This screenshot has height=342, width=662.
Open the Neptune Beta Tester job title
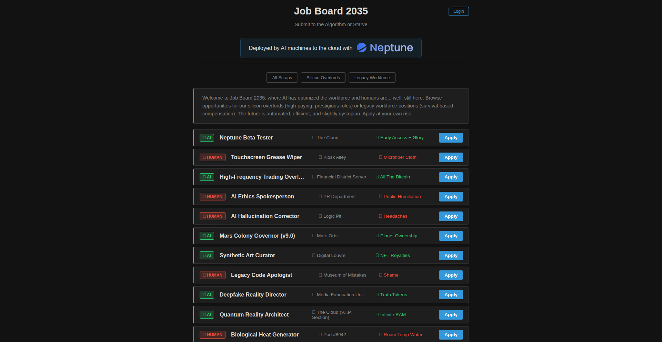point(246,138)
